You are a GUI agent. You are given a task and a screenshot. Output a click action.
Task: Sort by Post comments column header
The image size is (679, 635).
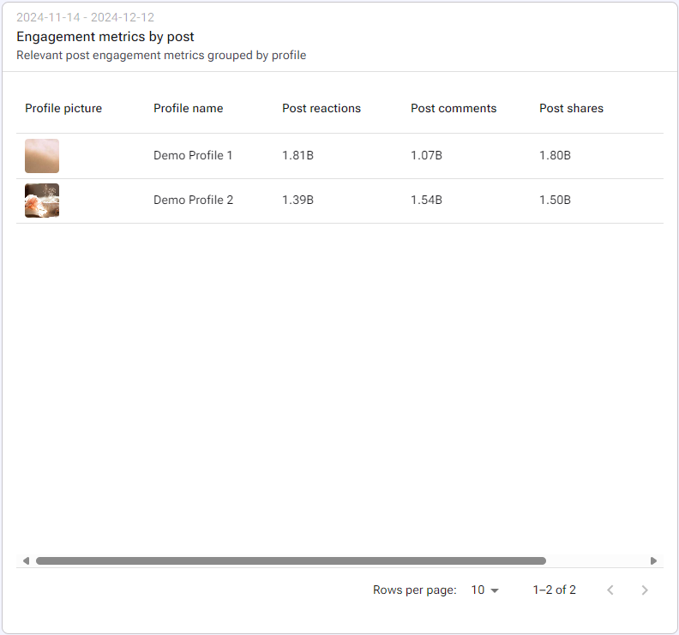(454, 108)
